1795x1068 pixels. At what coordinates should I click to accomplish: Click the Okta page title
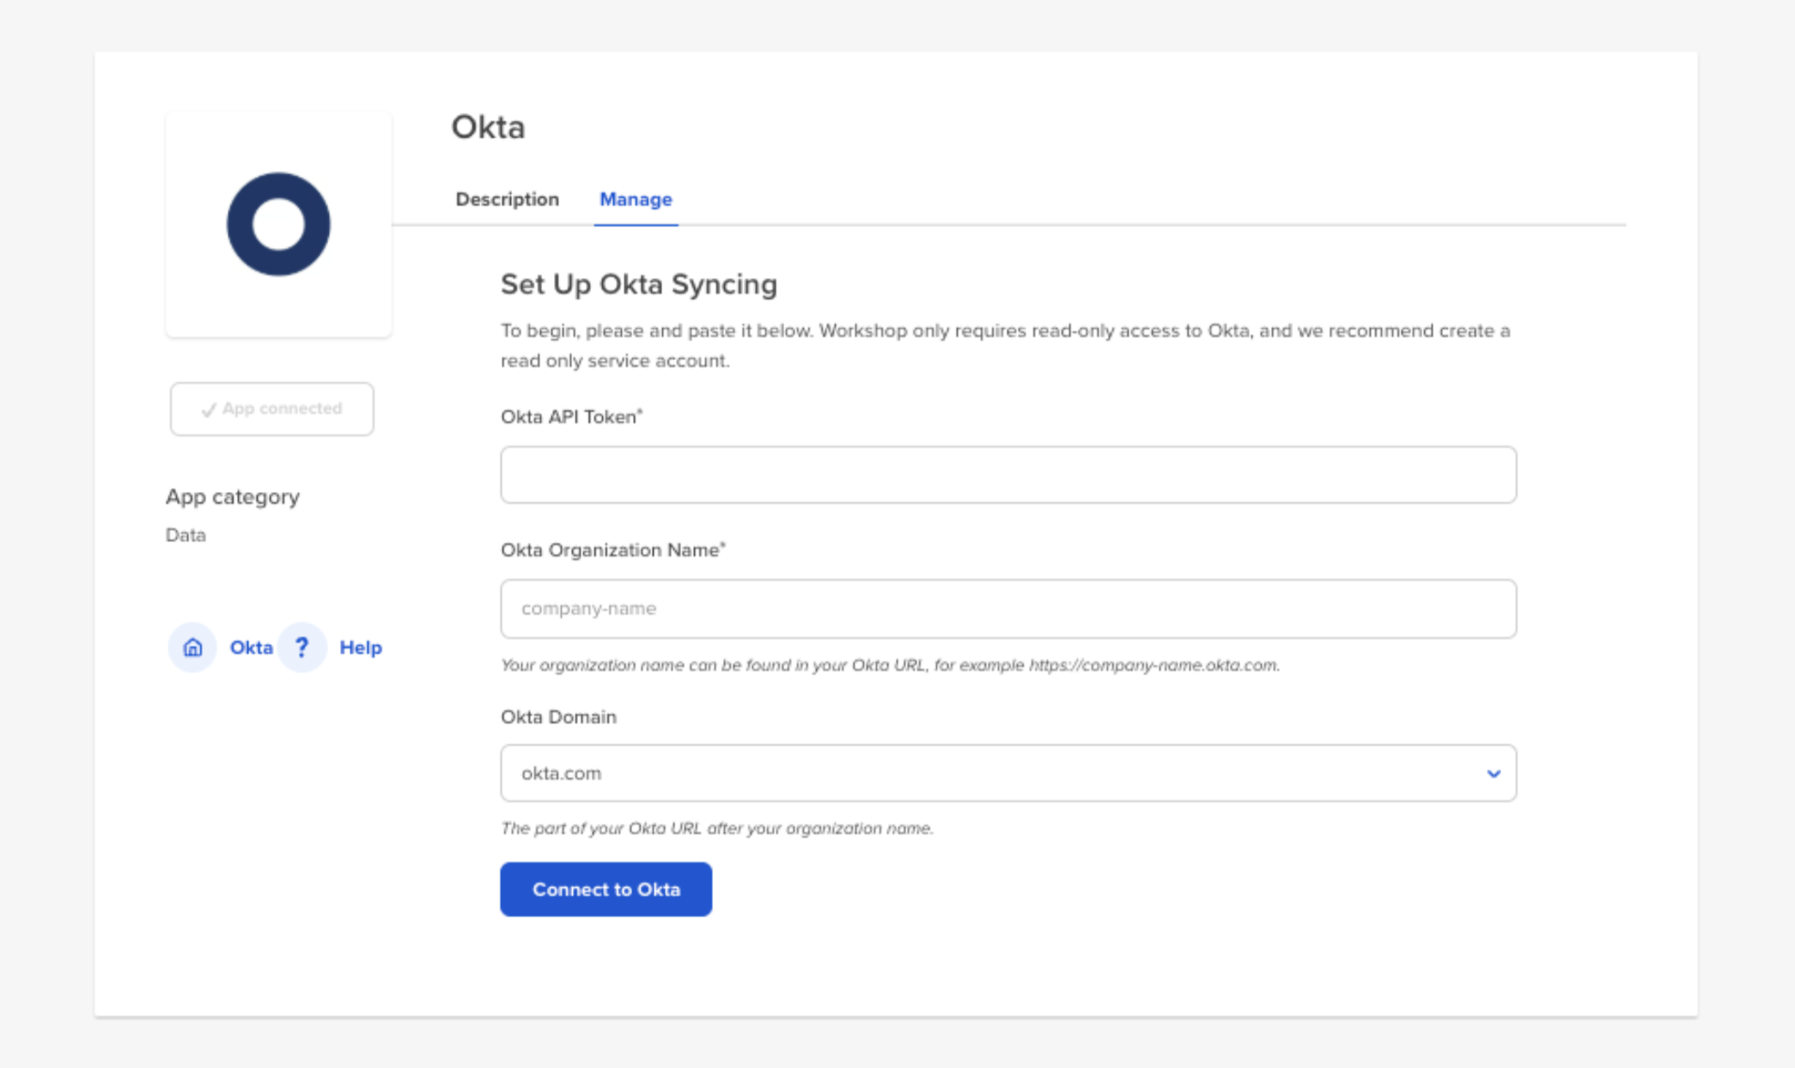[488, 127]
